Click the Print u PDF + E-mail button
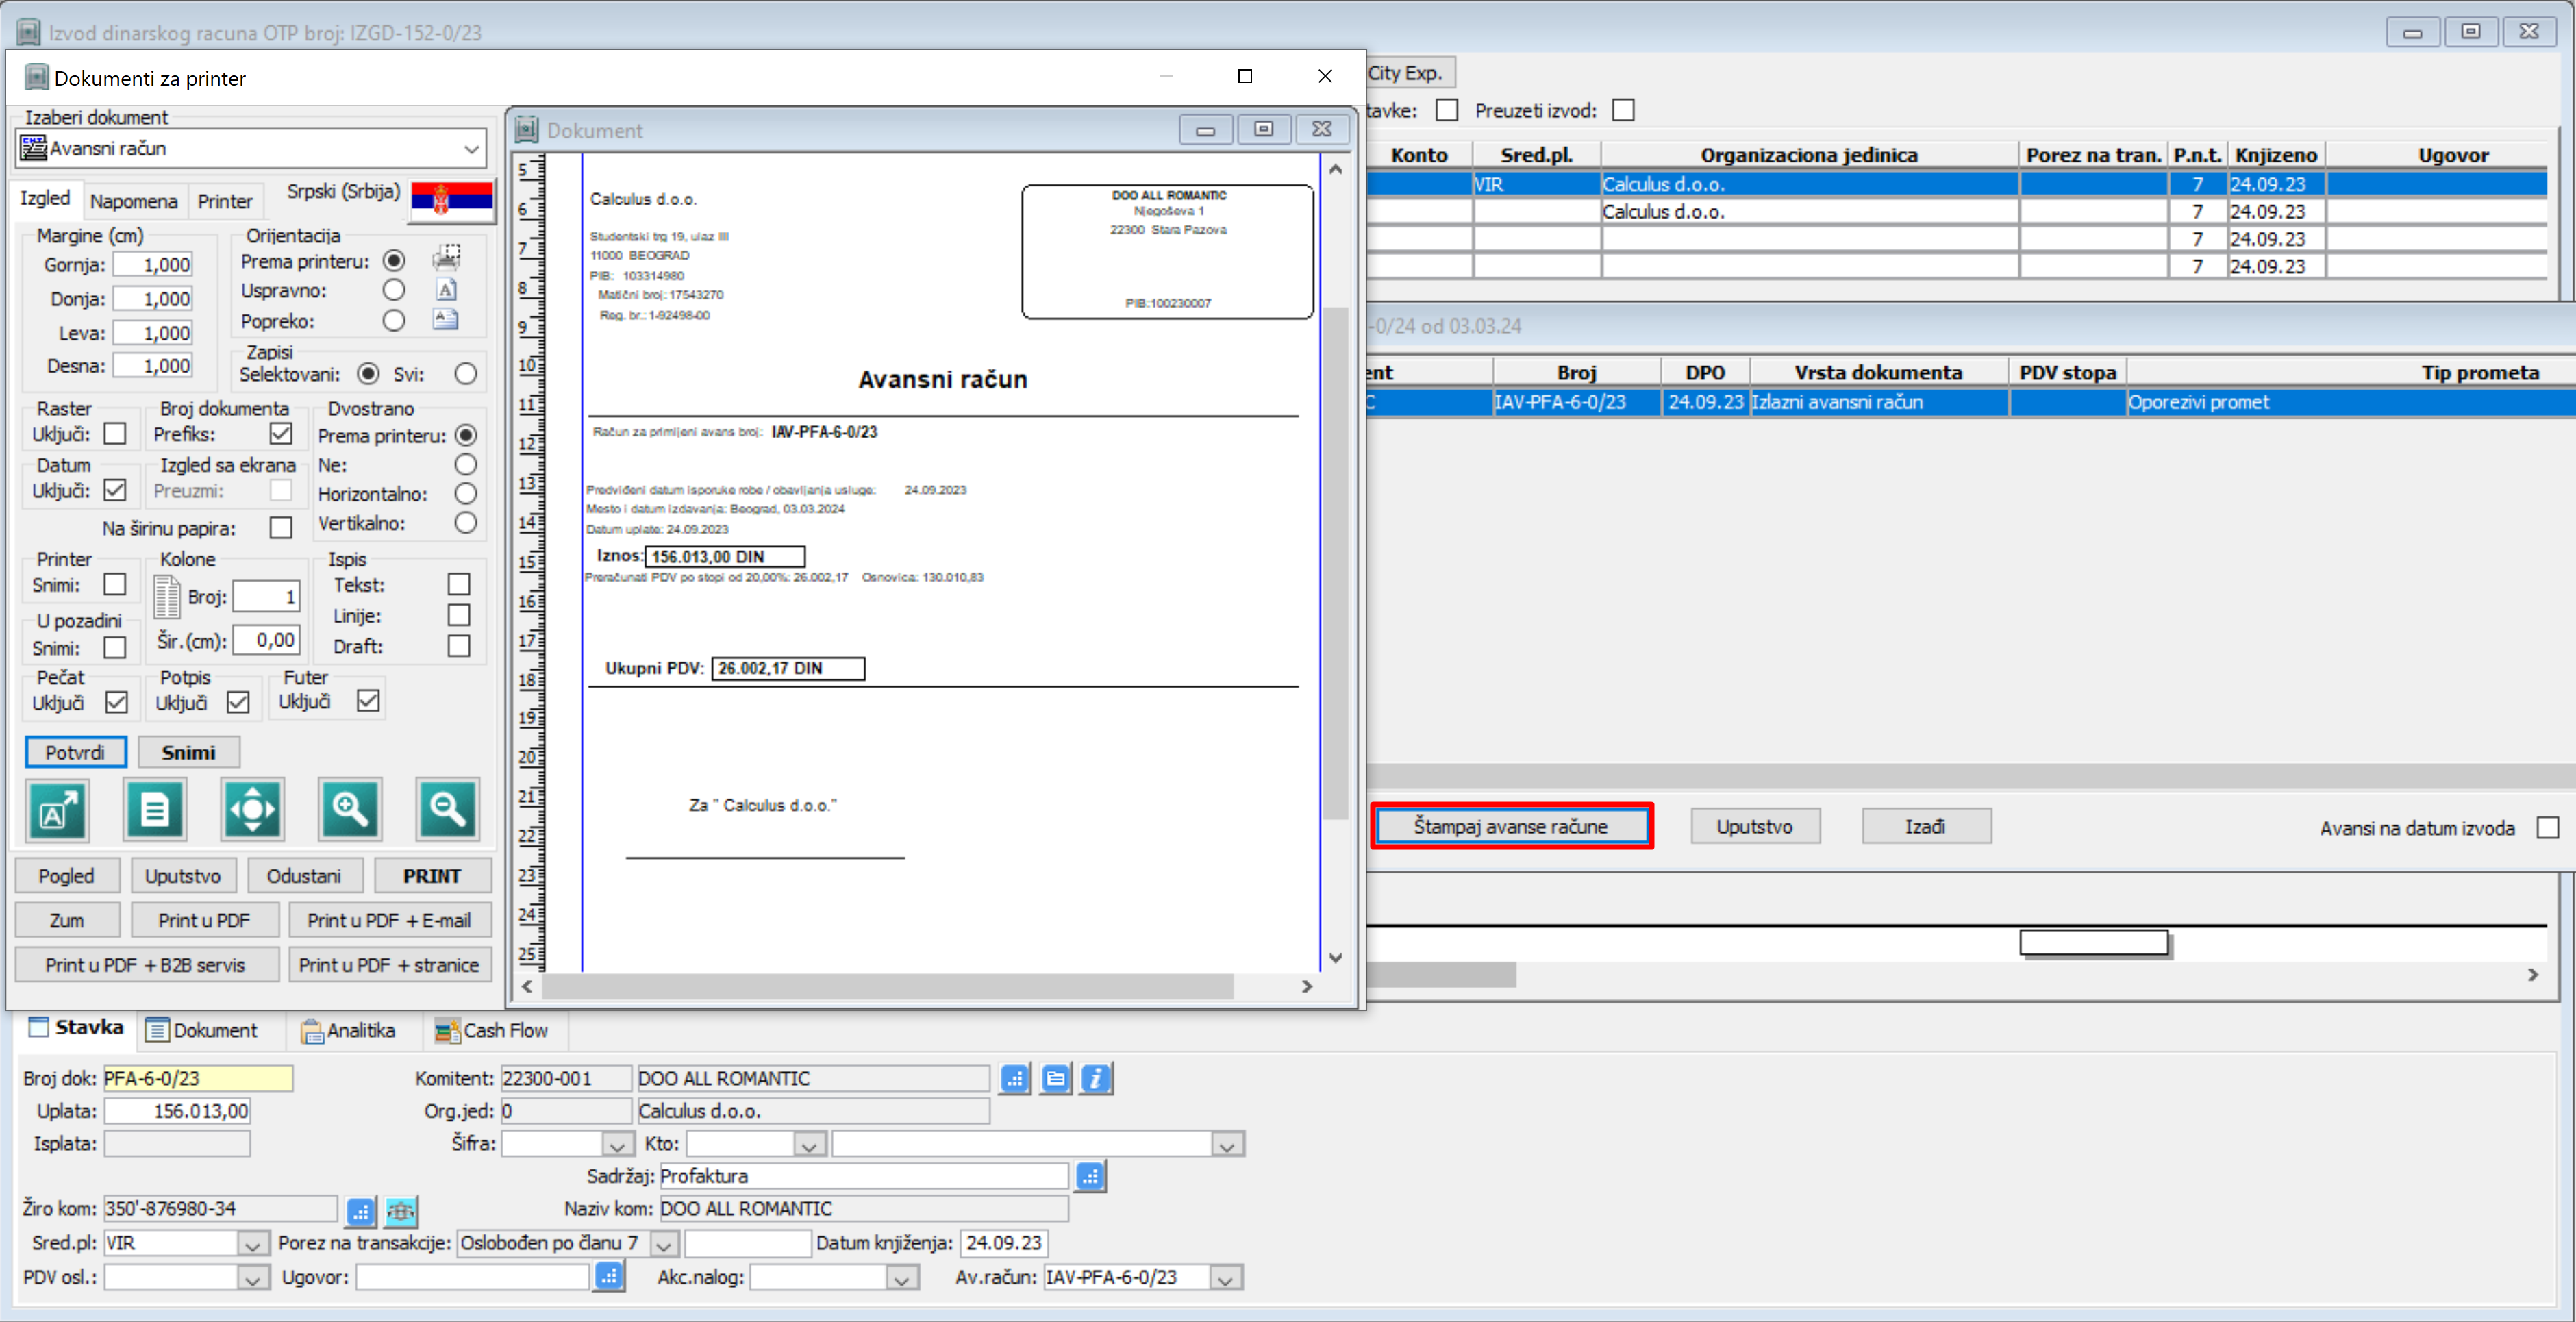The width and height of the screenshot is (2576, 1322). click(x=389, y=920)
